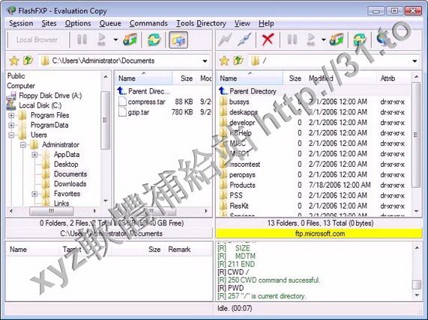The height and width of the screenshot is (320, 428).
Task: Click play transfer queue in left toolbar
Action: (x=102, y=40)
